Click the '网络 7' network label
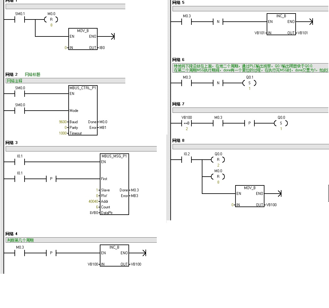 [178, 104]
